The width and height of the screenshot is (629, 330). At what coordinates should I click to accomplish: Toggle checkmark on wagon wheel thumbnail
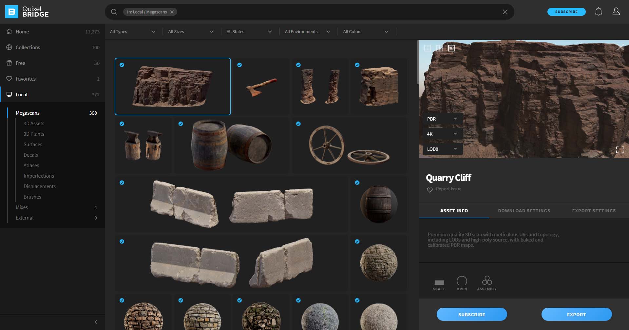[x=298, y=124]
